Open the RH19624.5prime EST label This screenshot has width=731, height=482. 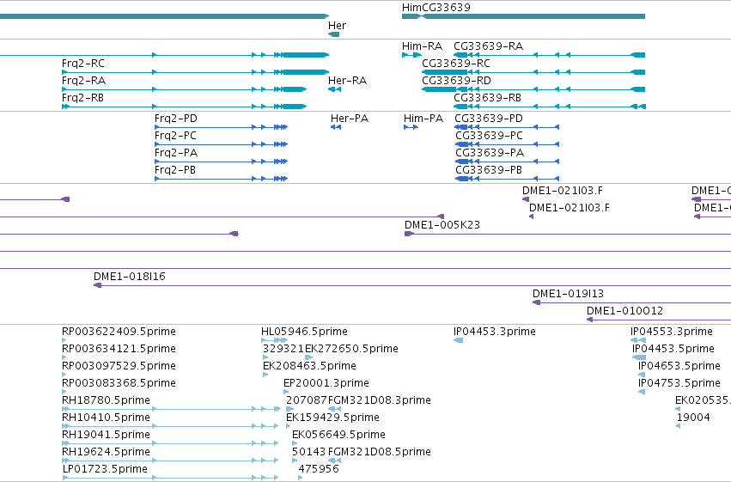[106, 452]
